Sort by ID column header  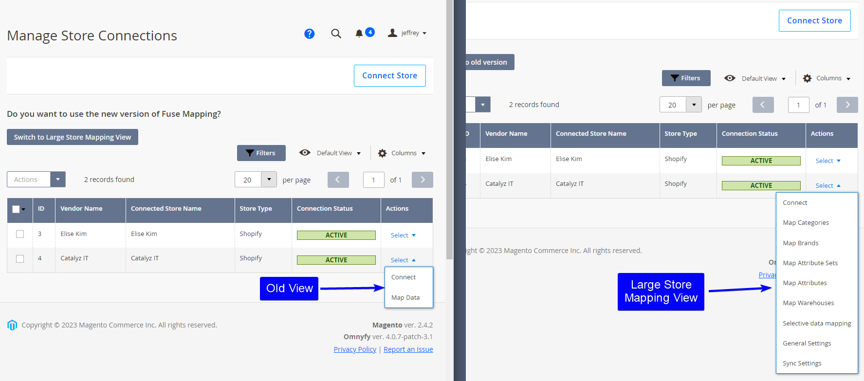[44, 210]
